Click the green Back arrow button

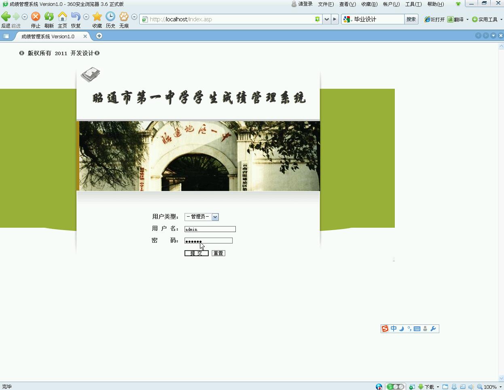coord(6,17)
